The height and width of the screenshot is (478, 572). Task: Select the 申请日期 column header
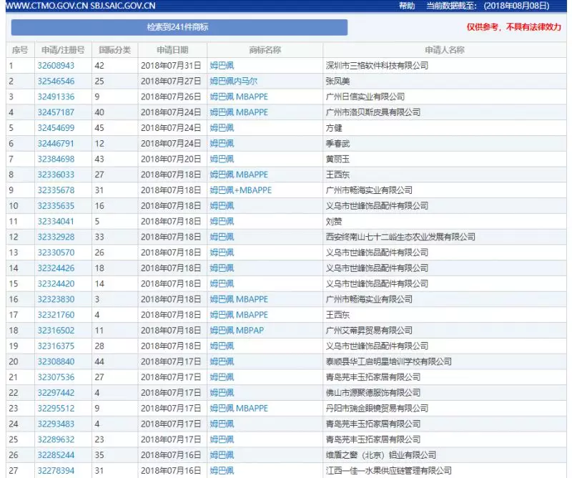(172, 50)
